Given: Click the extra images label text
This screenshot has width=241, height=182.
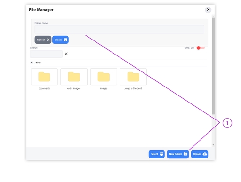Looking at the screenshot, I should tap(74, 88).
